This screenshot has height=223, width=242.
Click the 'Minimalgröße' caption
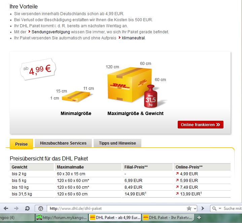click(x=76, y=113)
